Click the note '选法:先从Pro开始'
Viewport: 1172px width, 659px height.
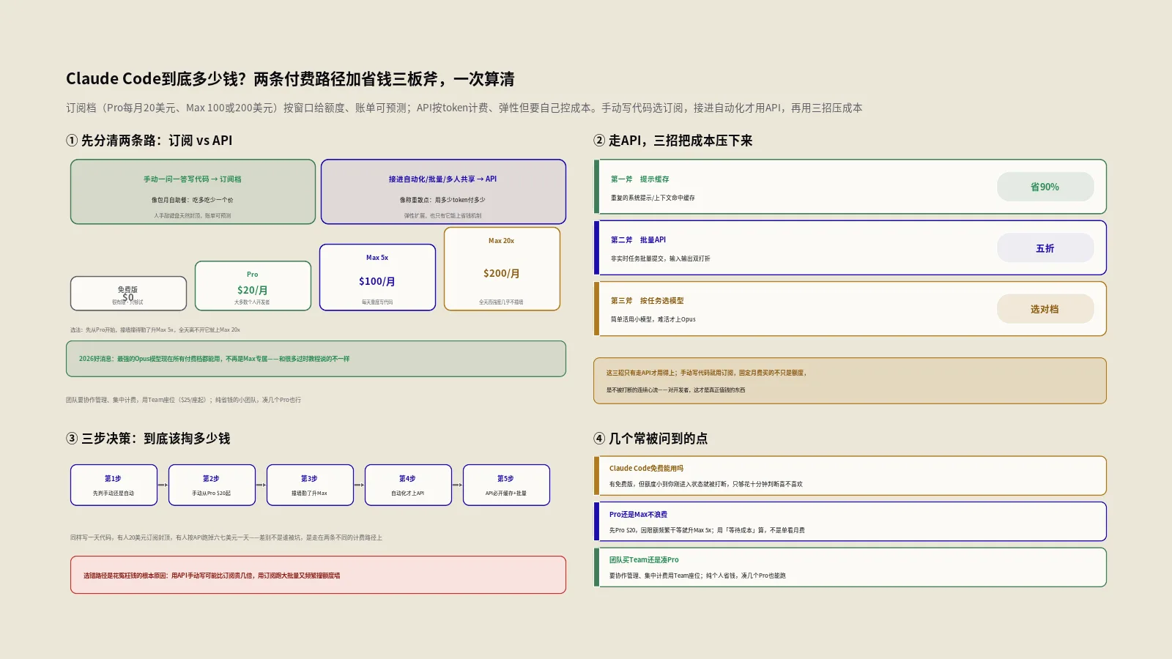[x=155, y=330]
